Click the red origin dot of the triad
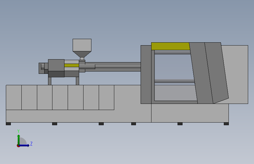Viewport: 254px width, 164px height. pos(18,146)
